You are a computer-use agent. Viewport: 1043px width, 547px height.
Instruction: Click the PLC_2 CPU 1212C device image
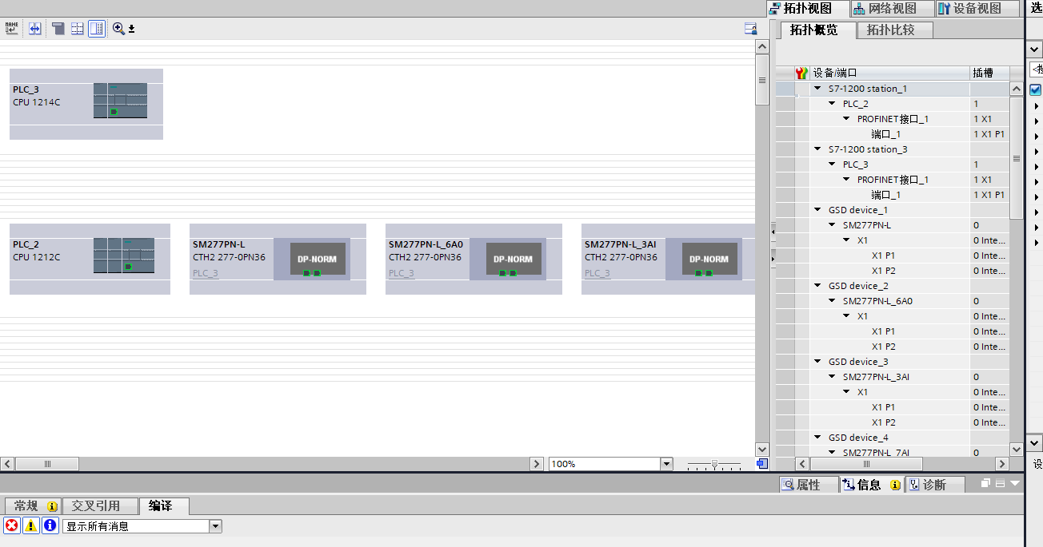coord(124,256)
